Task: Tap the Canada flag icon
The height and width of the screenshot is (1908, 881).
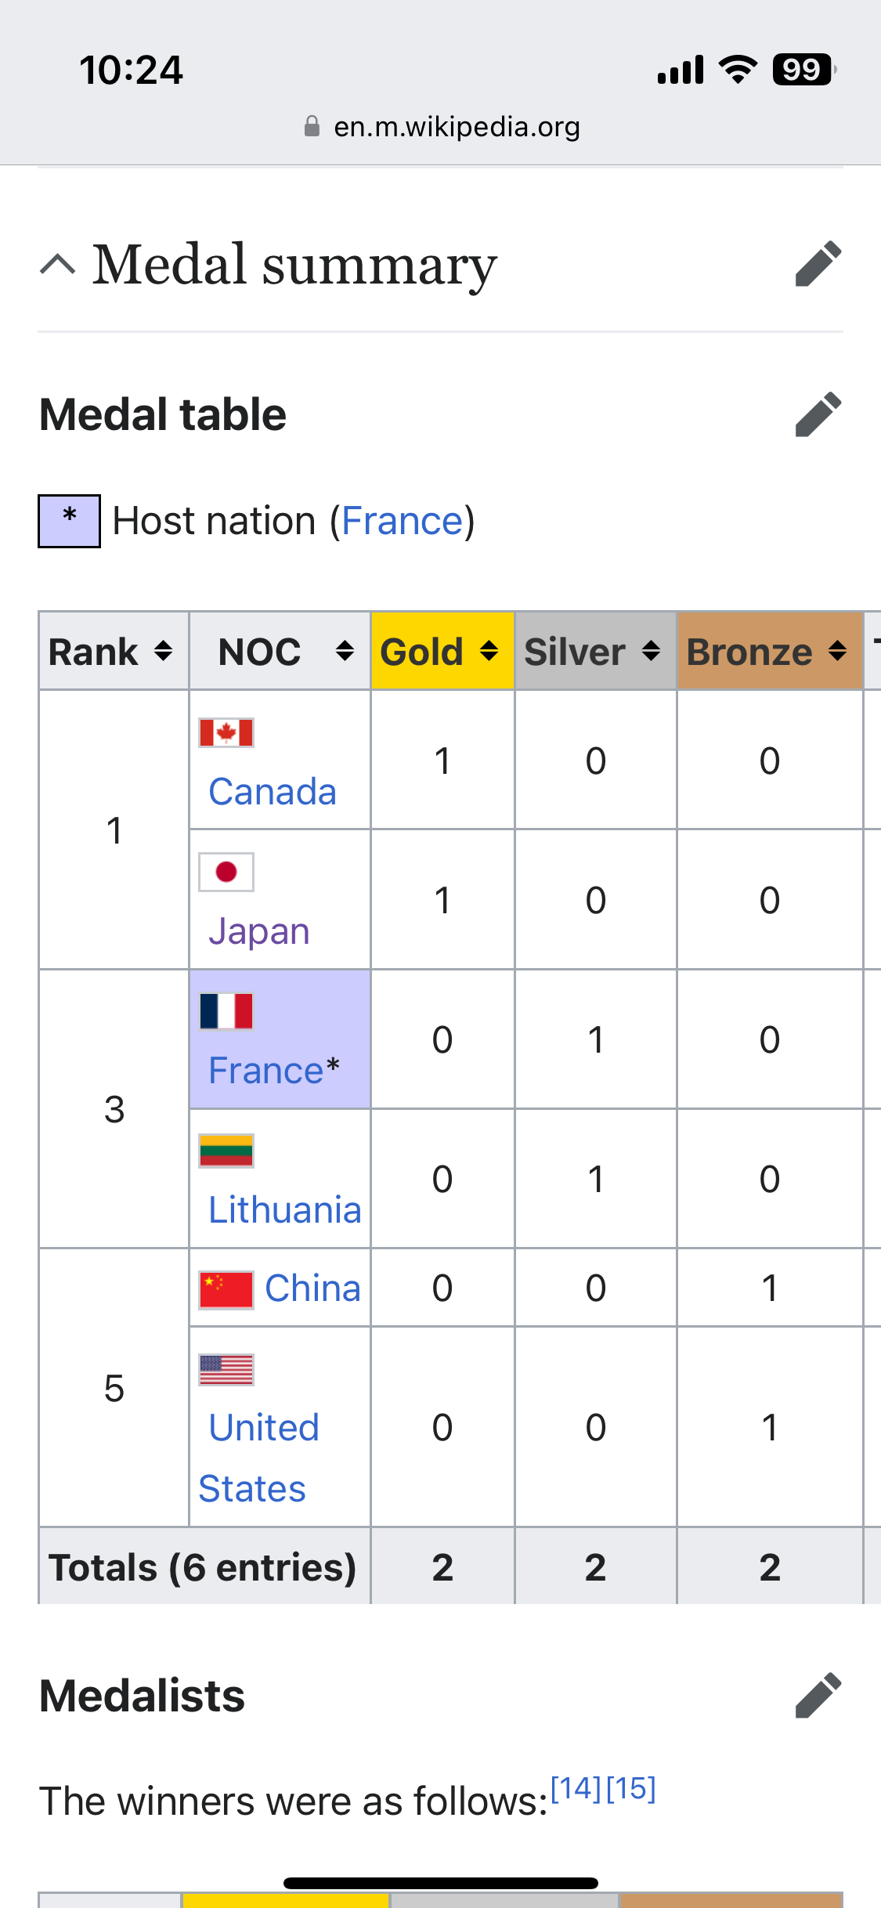Action: coord(226,733)
